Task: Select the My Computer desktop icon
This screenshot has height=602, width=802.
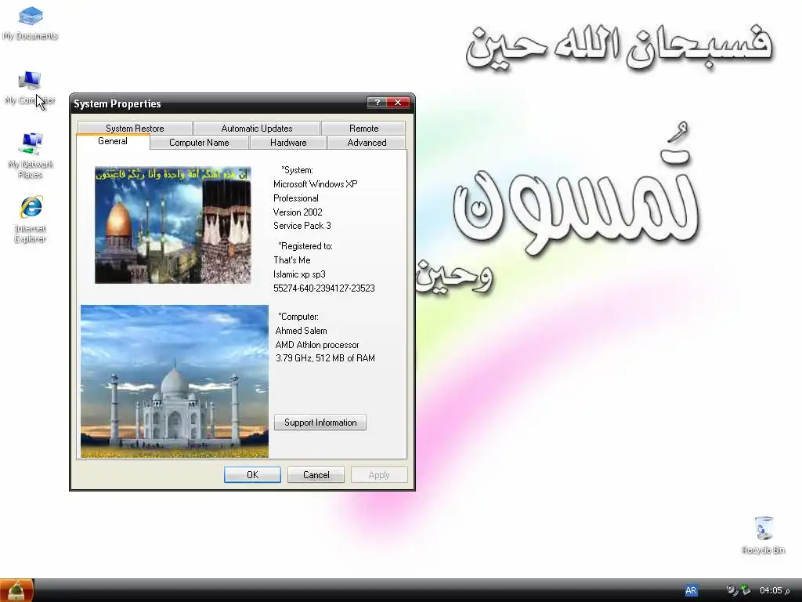Action: click(30, 88)
